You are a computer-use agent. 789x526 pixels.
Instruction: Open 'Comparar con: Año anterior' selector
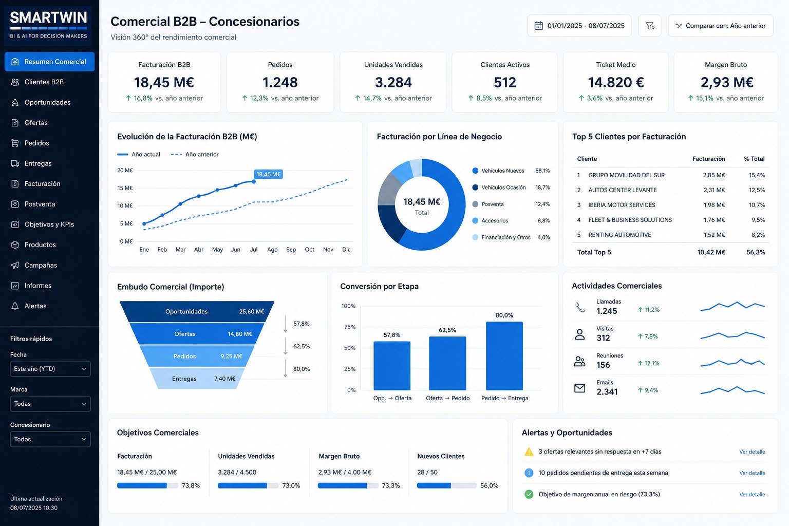[721, 26]
